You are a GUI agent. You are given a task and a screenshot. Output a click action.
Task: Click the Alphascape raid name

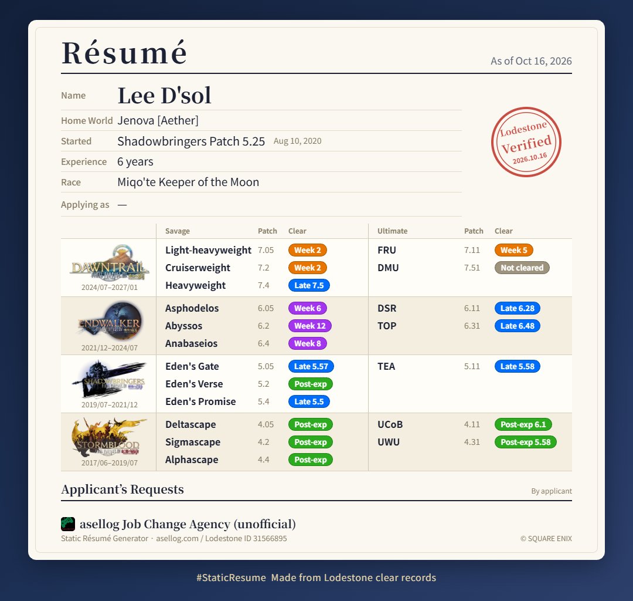coord(192,460)
